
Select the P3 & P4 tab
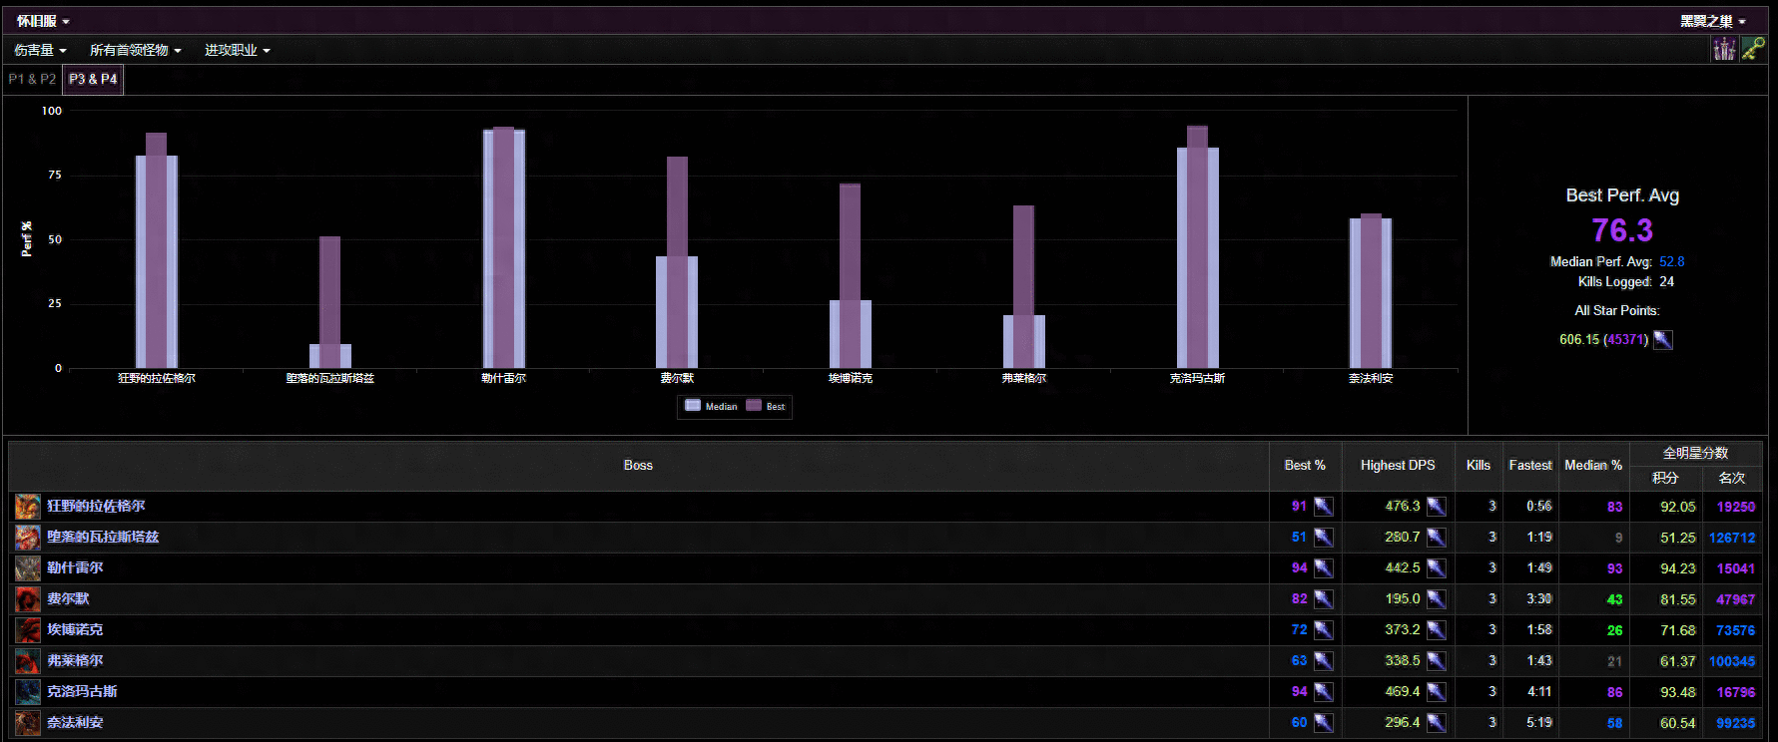93,79
